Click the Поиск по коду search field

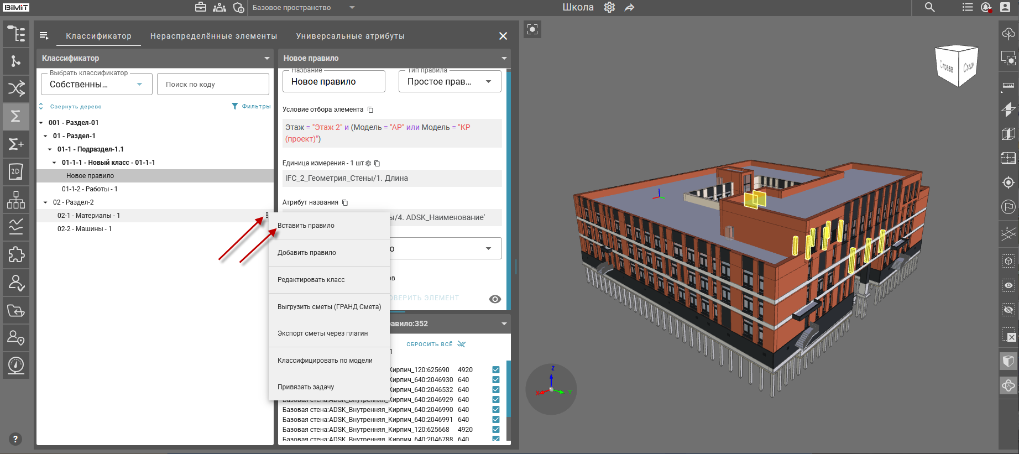(x=213, y=85)
